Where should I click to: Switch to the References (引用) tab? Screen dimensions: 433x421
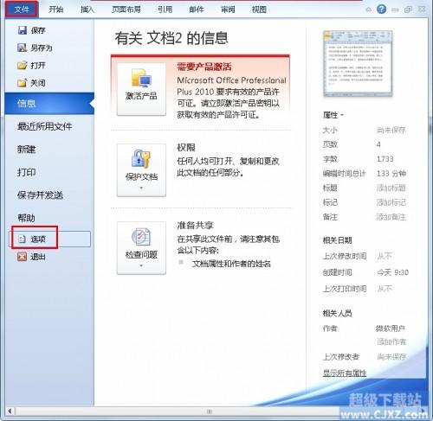point(165,10)
